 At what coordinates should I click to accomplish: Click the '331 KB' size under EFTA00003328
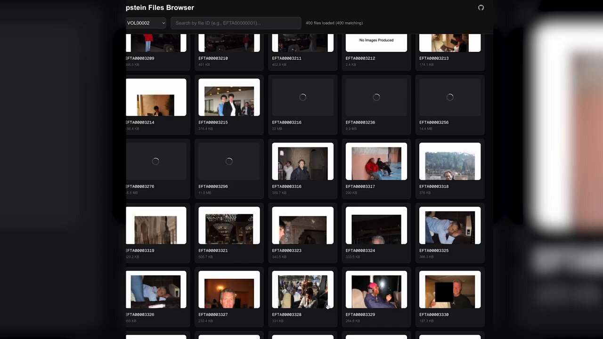click(x=278, y=321)
